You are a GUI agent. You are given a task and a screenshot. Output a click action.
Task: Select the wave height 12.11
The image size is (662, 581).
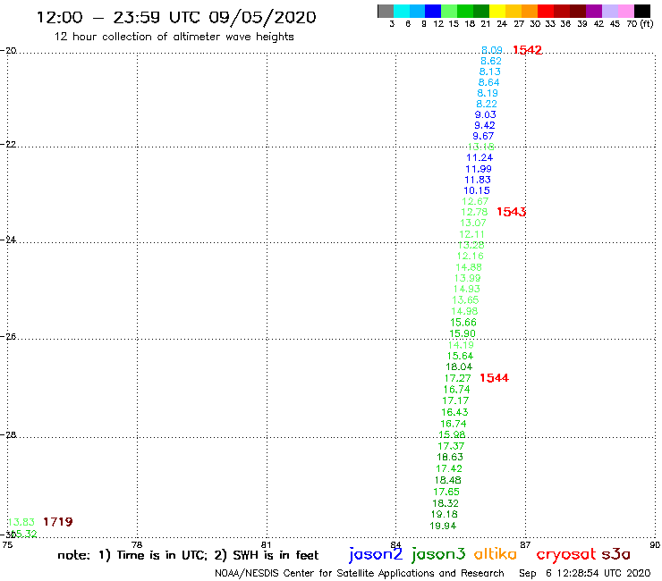[472, 234]
